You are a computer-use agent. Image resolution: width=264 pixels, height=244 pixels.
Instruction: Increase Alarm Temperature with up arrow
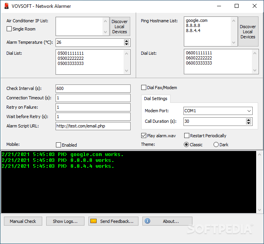click(126, 41)
